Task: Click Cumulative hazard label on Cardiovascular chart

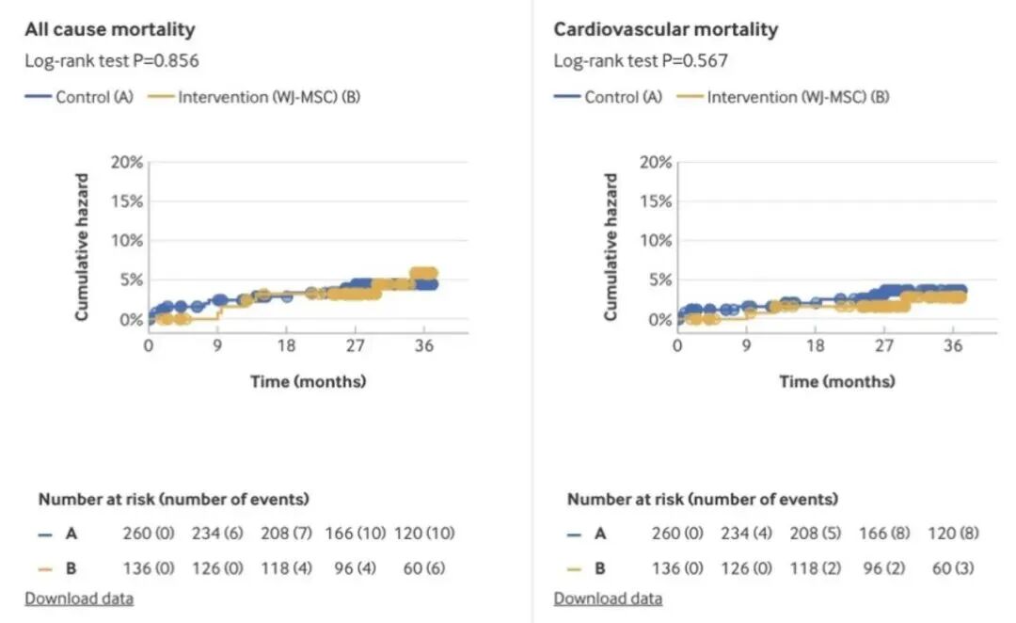Action: [x=611, y=247]
